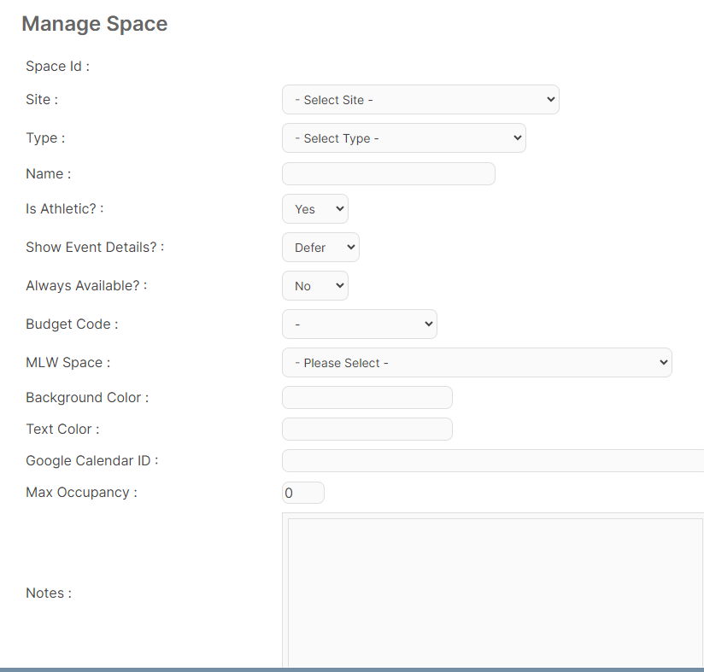
Task: Click the Text Color field
Action: pyautogui.click(x=367, y=429)
